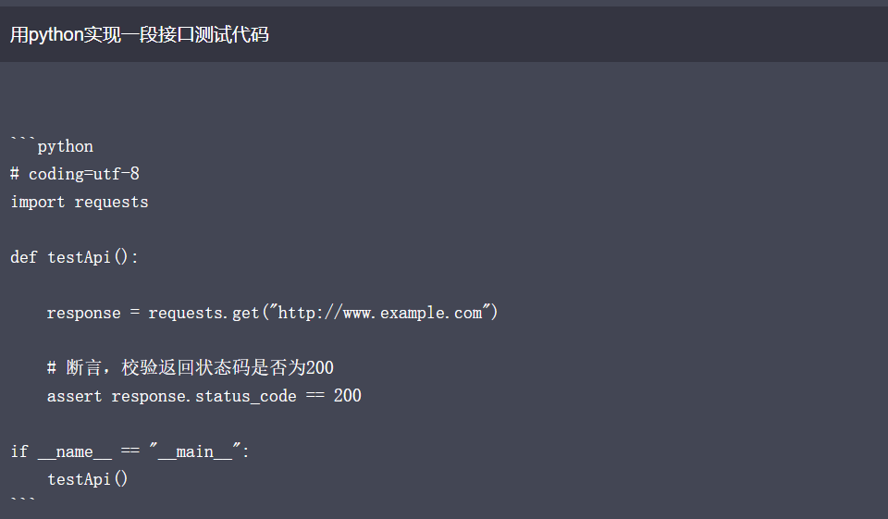Click the prompt header about Python interface test code
Viewport: 888px width, 519px height.
point(140,34)
